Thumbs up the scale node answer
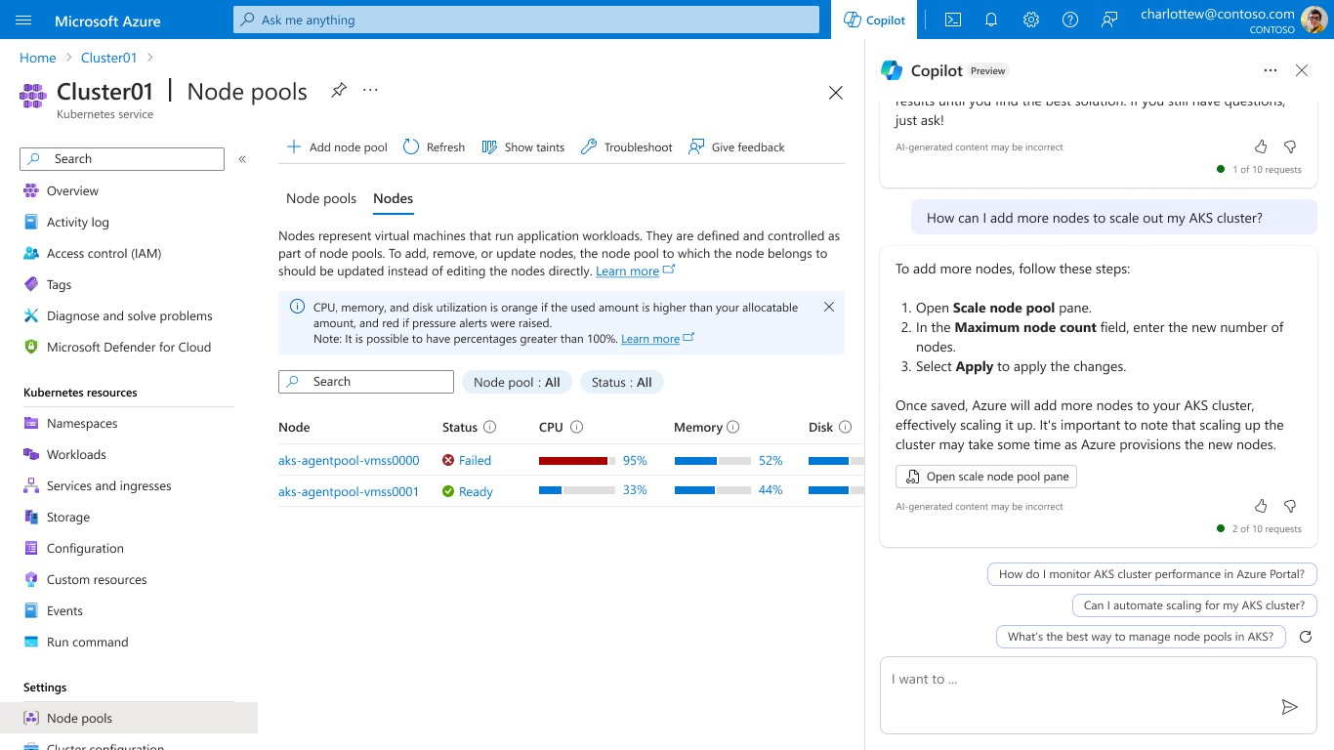 click(x=1261, y=506)
